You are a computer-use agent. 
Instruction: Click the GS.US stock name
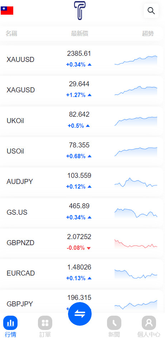coord(17,212)
